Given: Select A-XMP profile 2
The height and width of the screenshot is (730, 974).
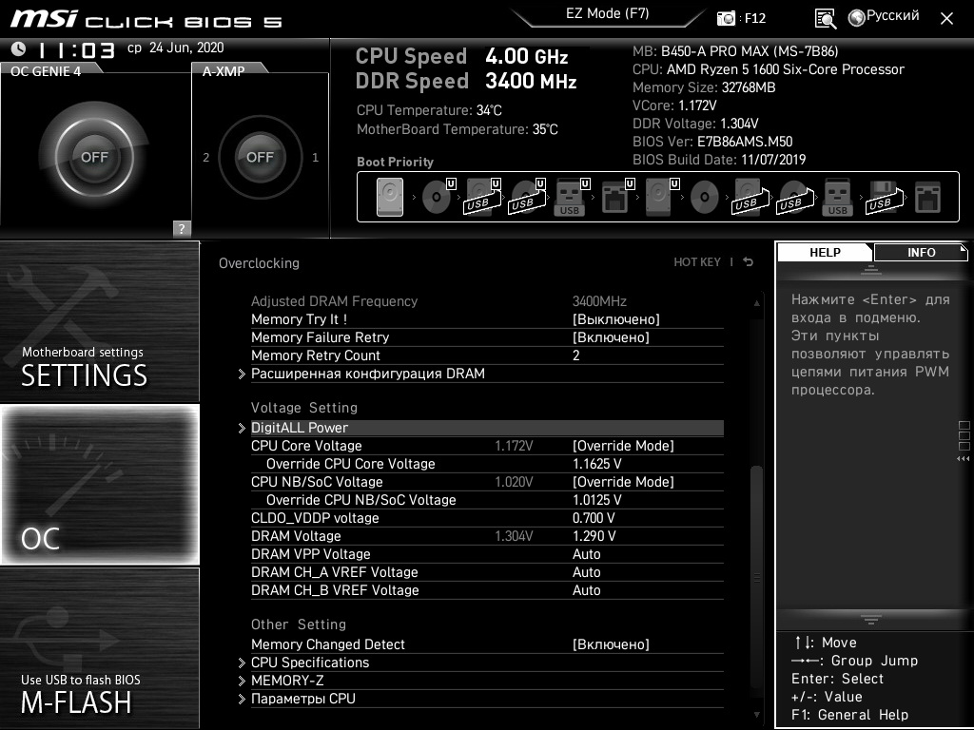Looking at the screenshot, I should point(205,158).
